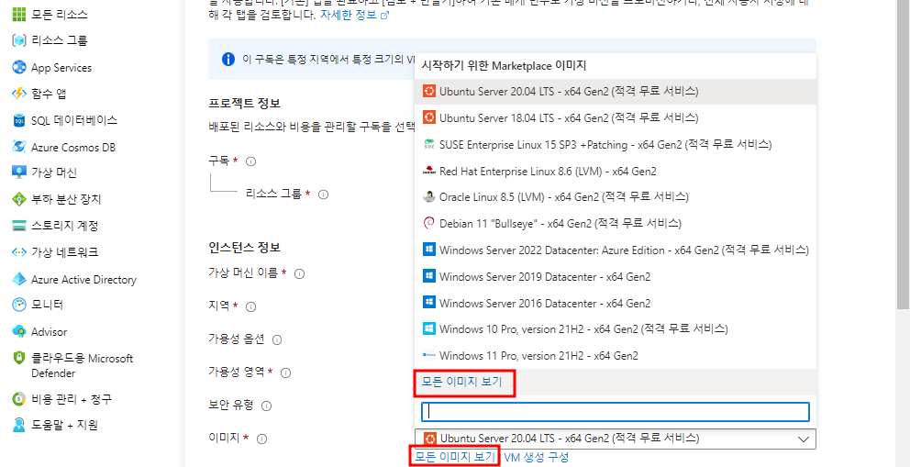Screen dimensions: 910x467
Task: Click info icon beside 보안 유형
Action: pyautogui.click(x=267, y=406)
